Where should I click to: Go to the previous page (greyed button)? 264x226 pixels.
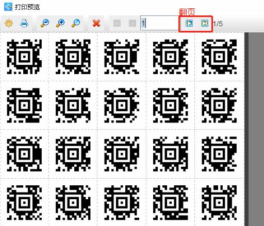(x=133, y=23)
